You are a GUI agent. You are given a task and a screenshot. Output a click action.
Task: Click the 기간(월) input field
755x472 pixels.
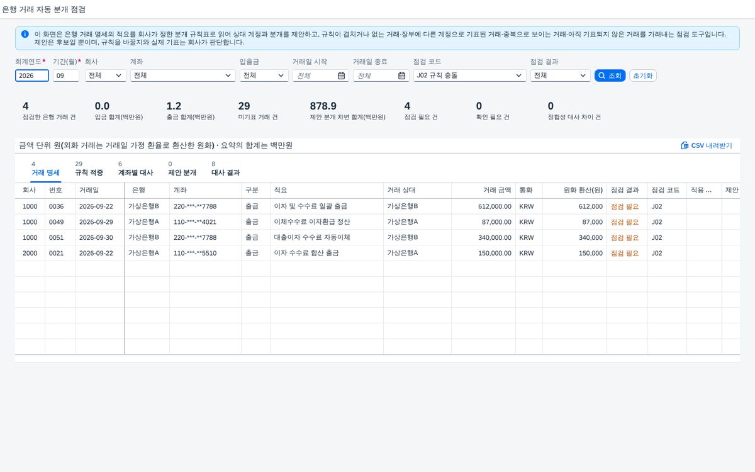[66, 76]
